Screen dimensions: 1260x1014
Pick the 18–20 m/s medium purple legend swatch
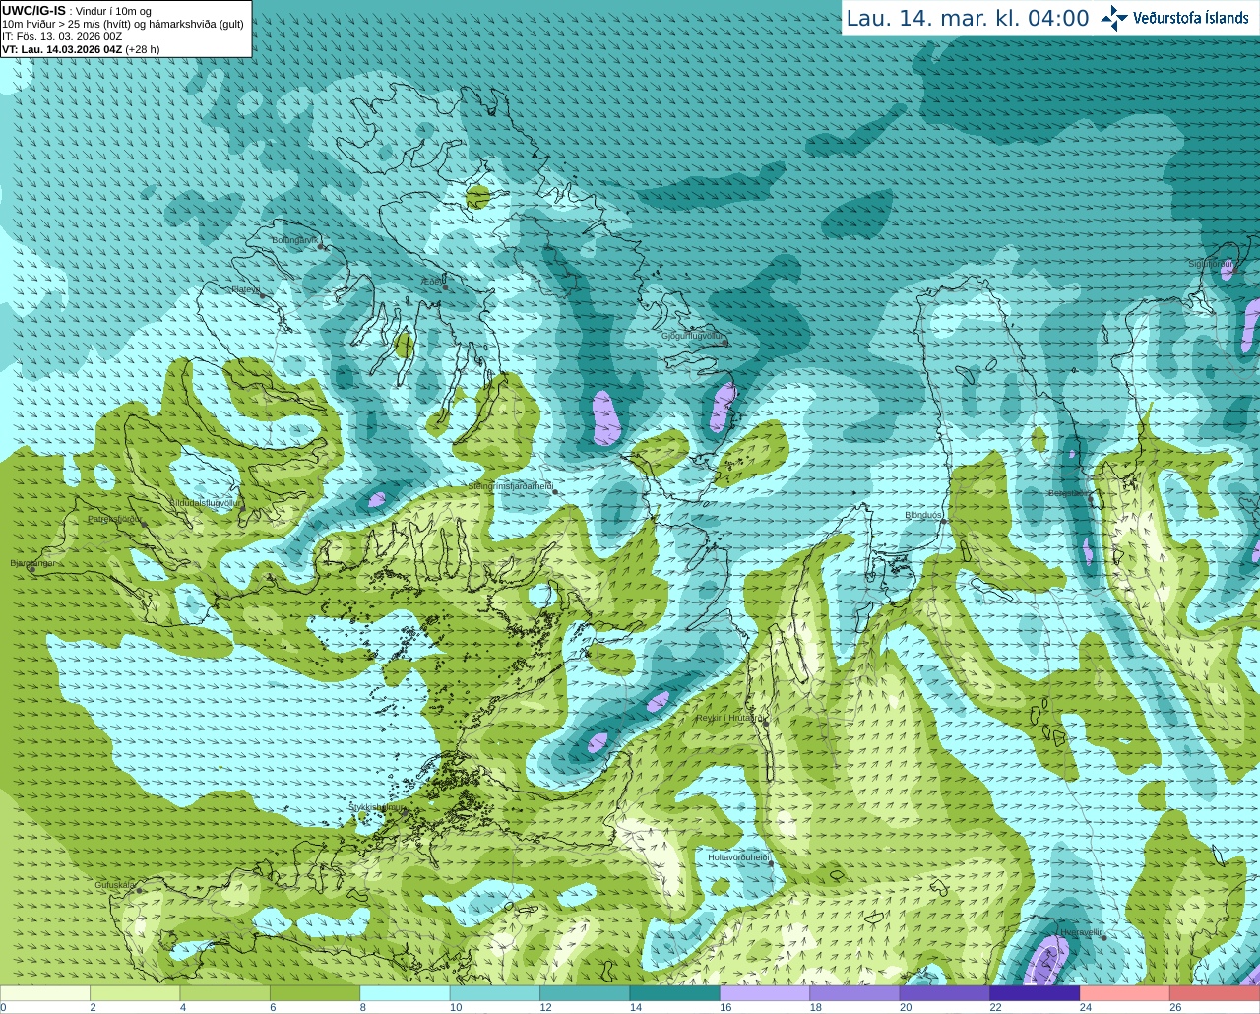tap(855, 993)
